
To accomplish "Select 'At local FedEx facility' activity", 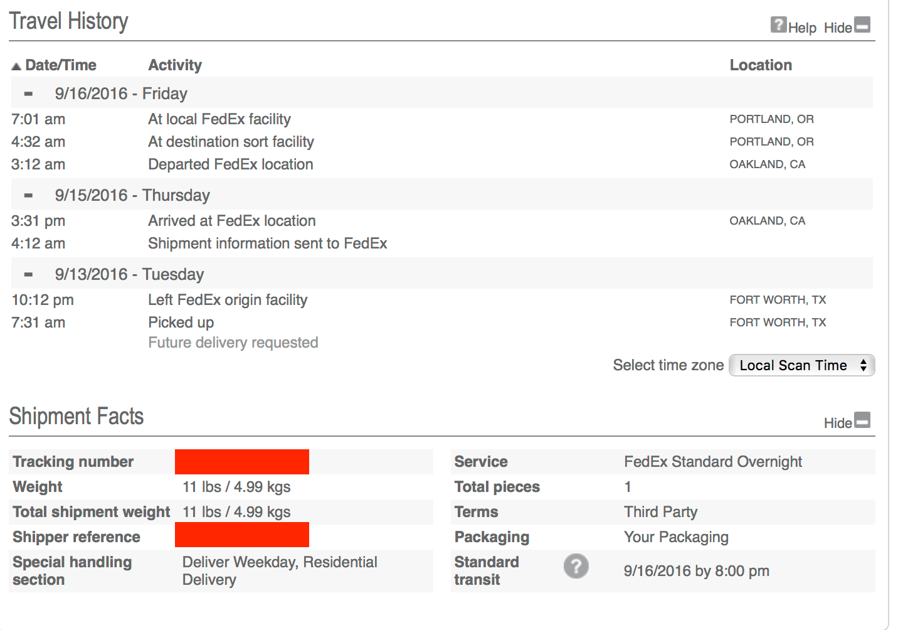I will click(x=219, y=119).
